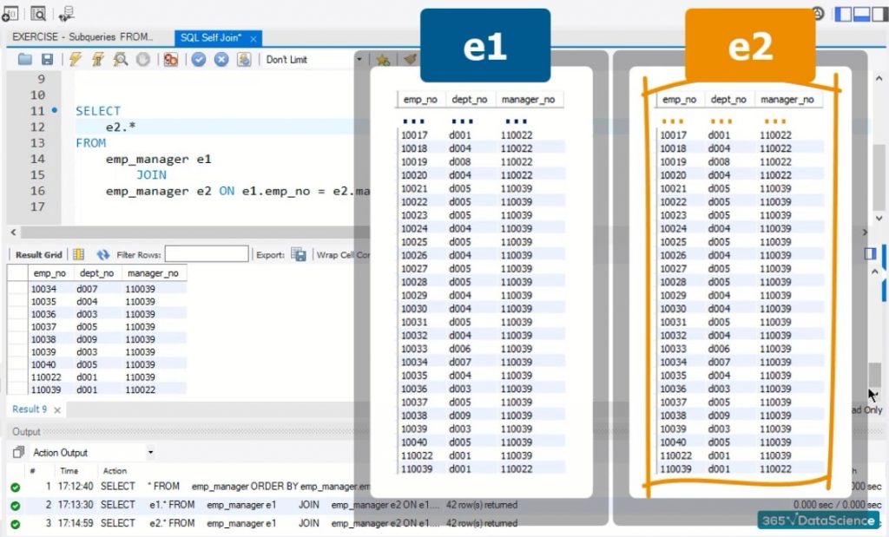Viewport: 889px width, 537px height.
Task: Collapse the editor panel with left chevron
Action: [x=12, y=232]
